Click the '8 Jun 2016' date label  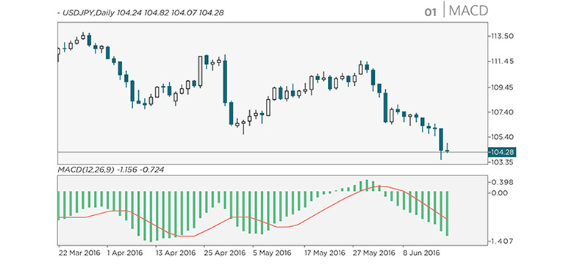click(x=421, y=253)
